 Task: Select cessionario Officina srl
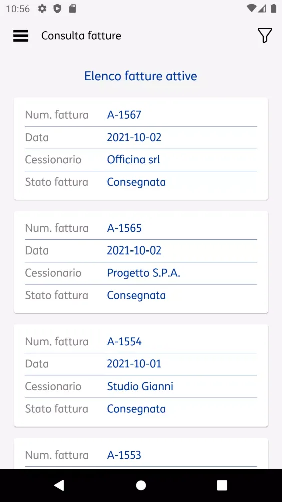134,160
